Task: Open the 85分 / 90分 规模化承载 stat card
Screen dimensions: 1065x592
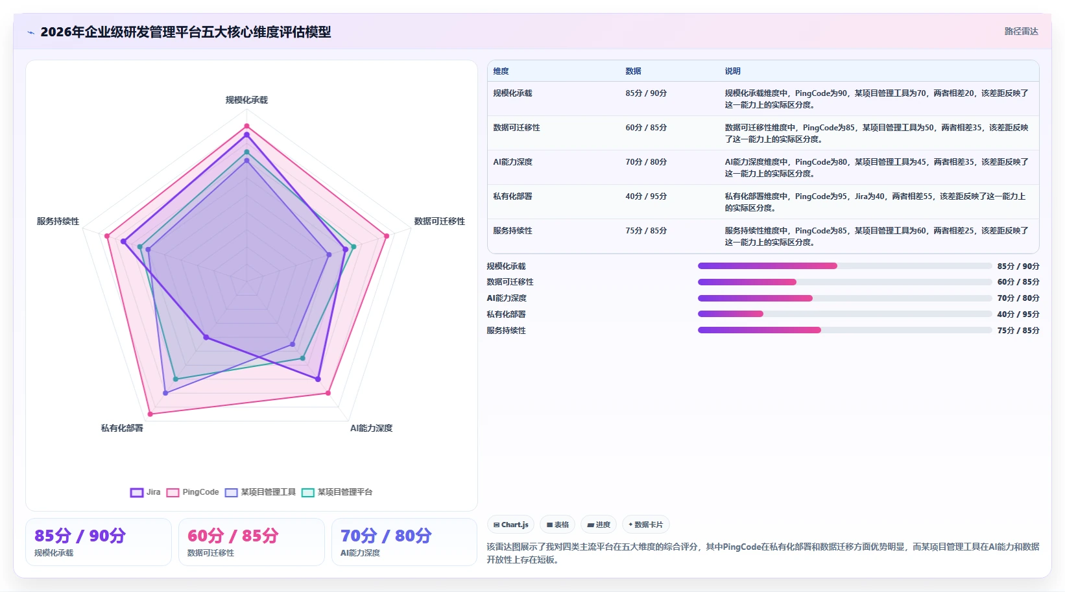Action: pos(99,542)
